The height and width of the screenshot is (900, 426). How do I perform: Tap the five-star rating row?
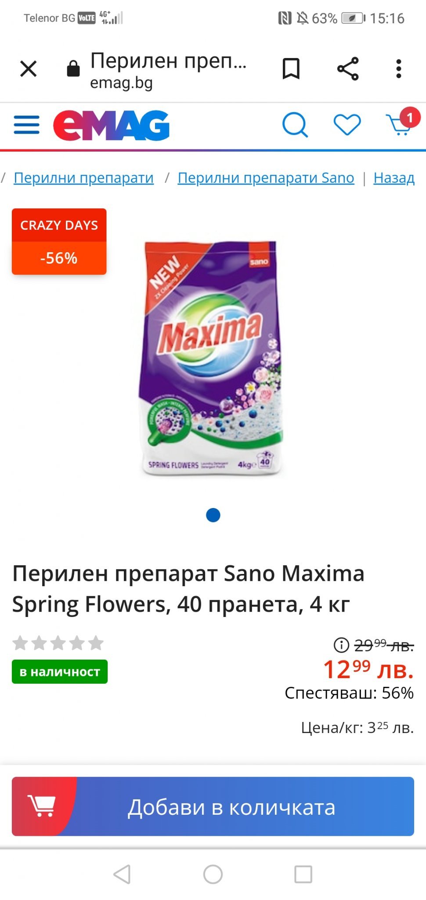click(x=58, y=643)
